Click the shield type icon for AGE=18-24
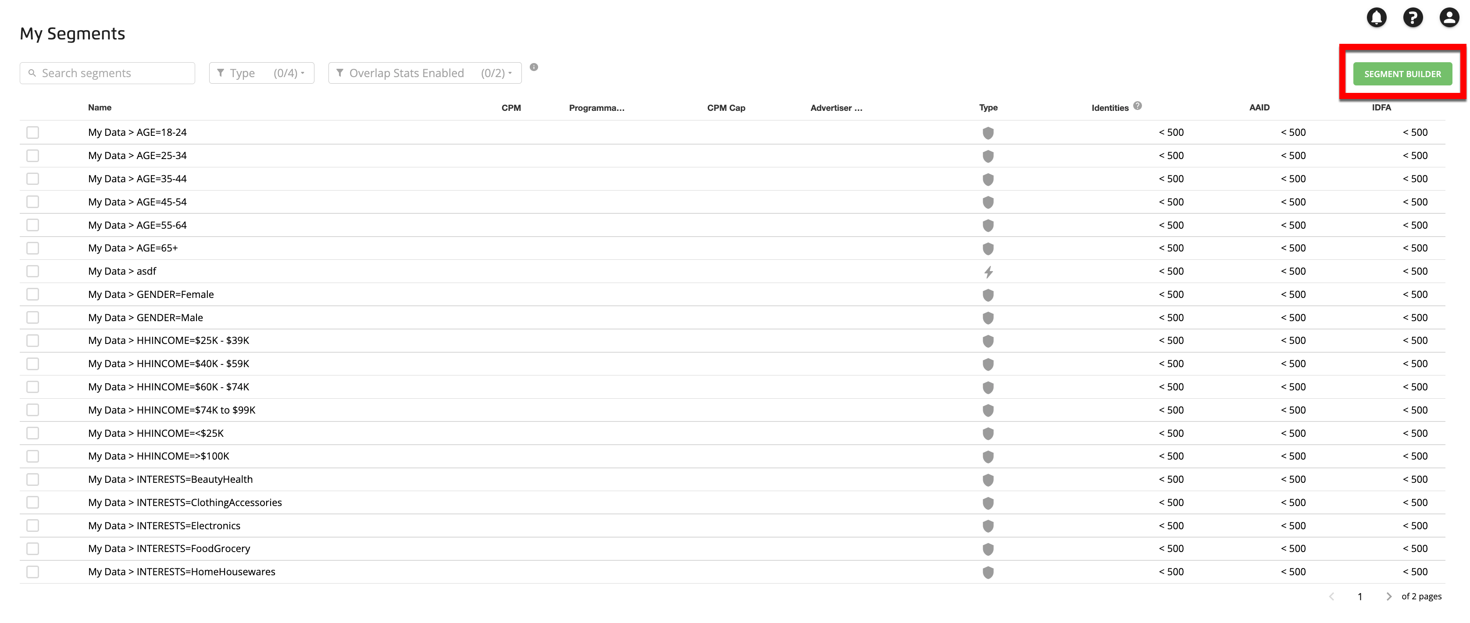 click(x=988, y=133)
